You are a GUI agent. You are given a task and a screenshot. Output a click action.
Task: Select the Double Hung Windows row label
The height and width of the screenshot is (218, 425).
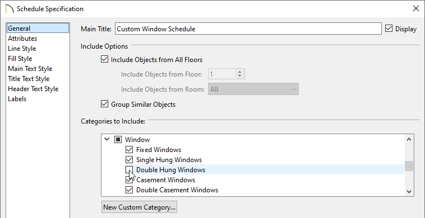click(x=170, y=170)
